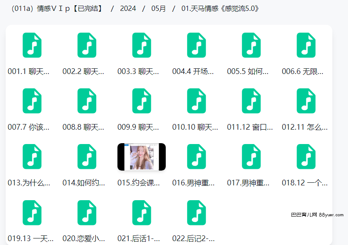Pick file title 014.如何约...
This screenshot has height=245, width=348.
click(x=84, y=183)
